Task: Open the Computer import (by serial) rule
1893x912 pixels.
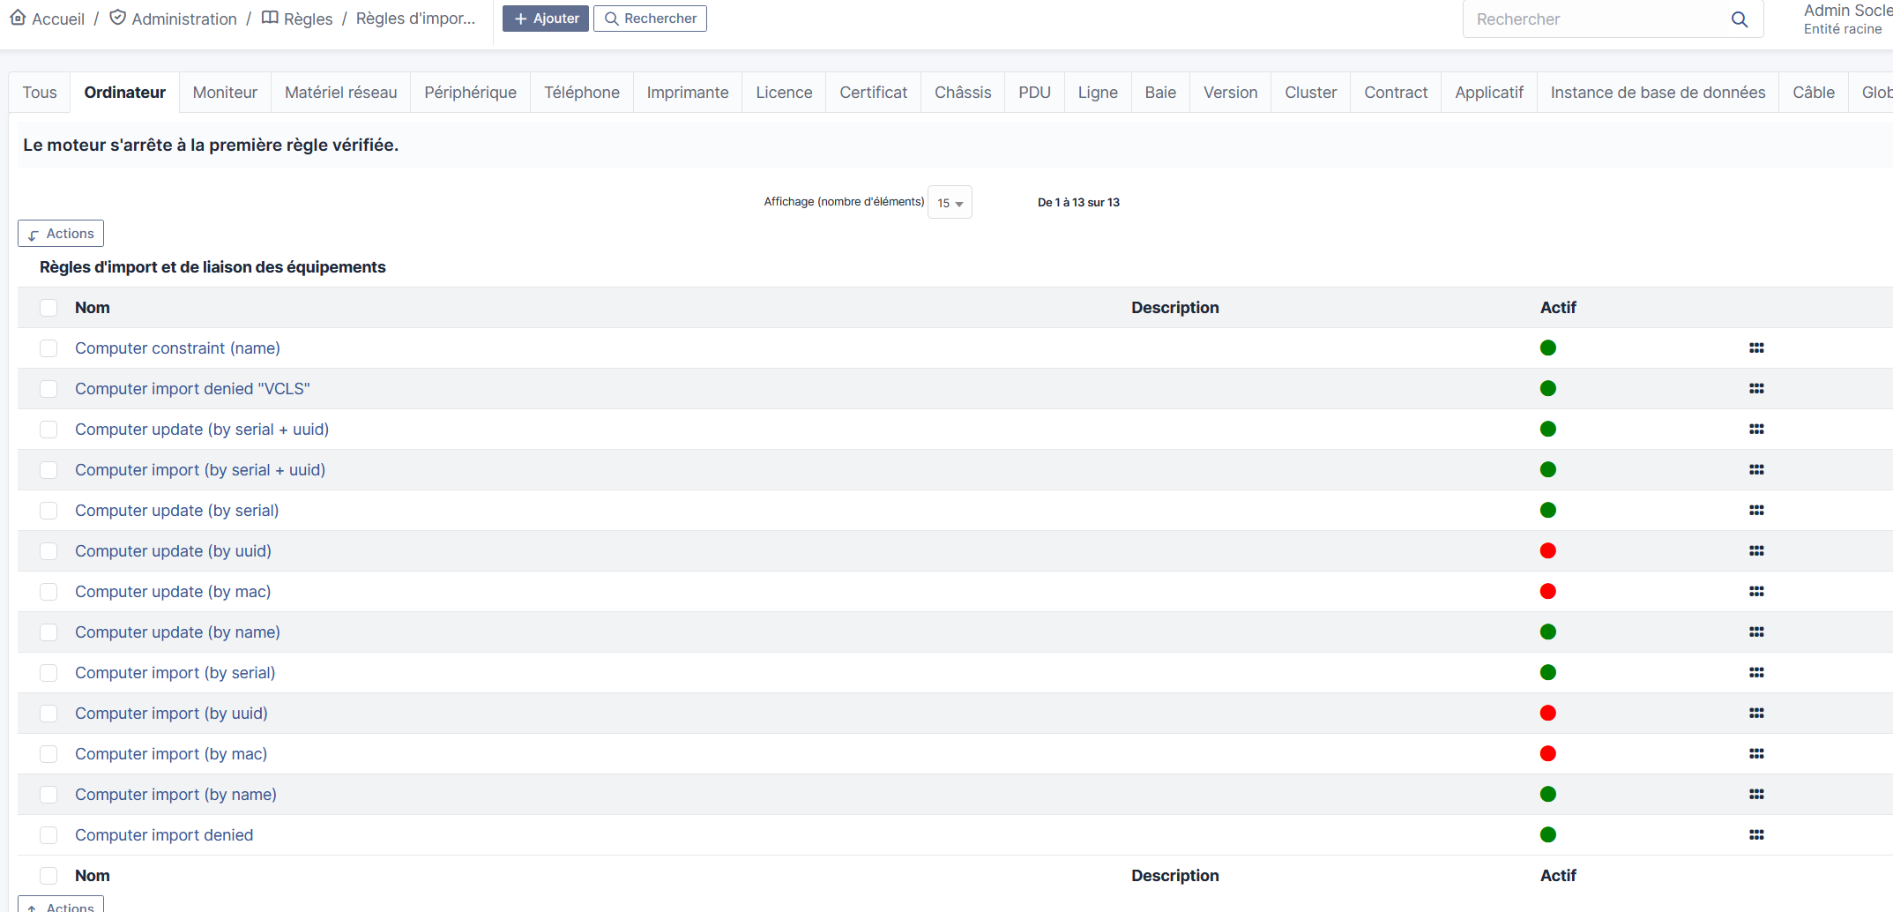Action: 175,673
